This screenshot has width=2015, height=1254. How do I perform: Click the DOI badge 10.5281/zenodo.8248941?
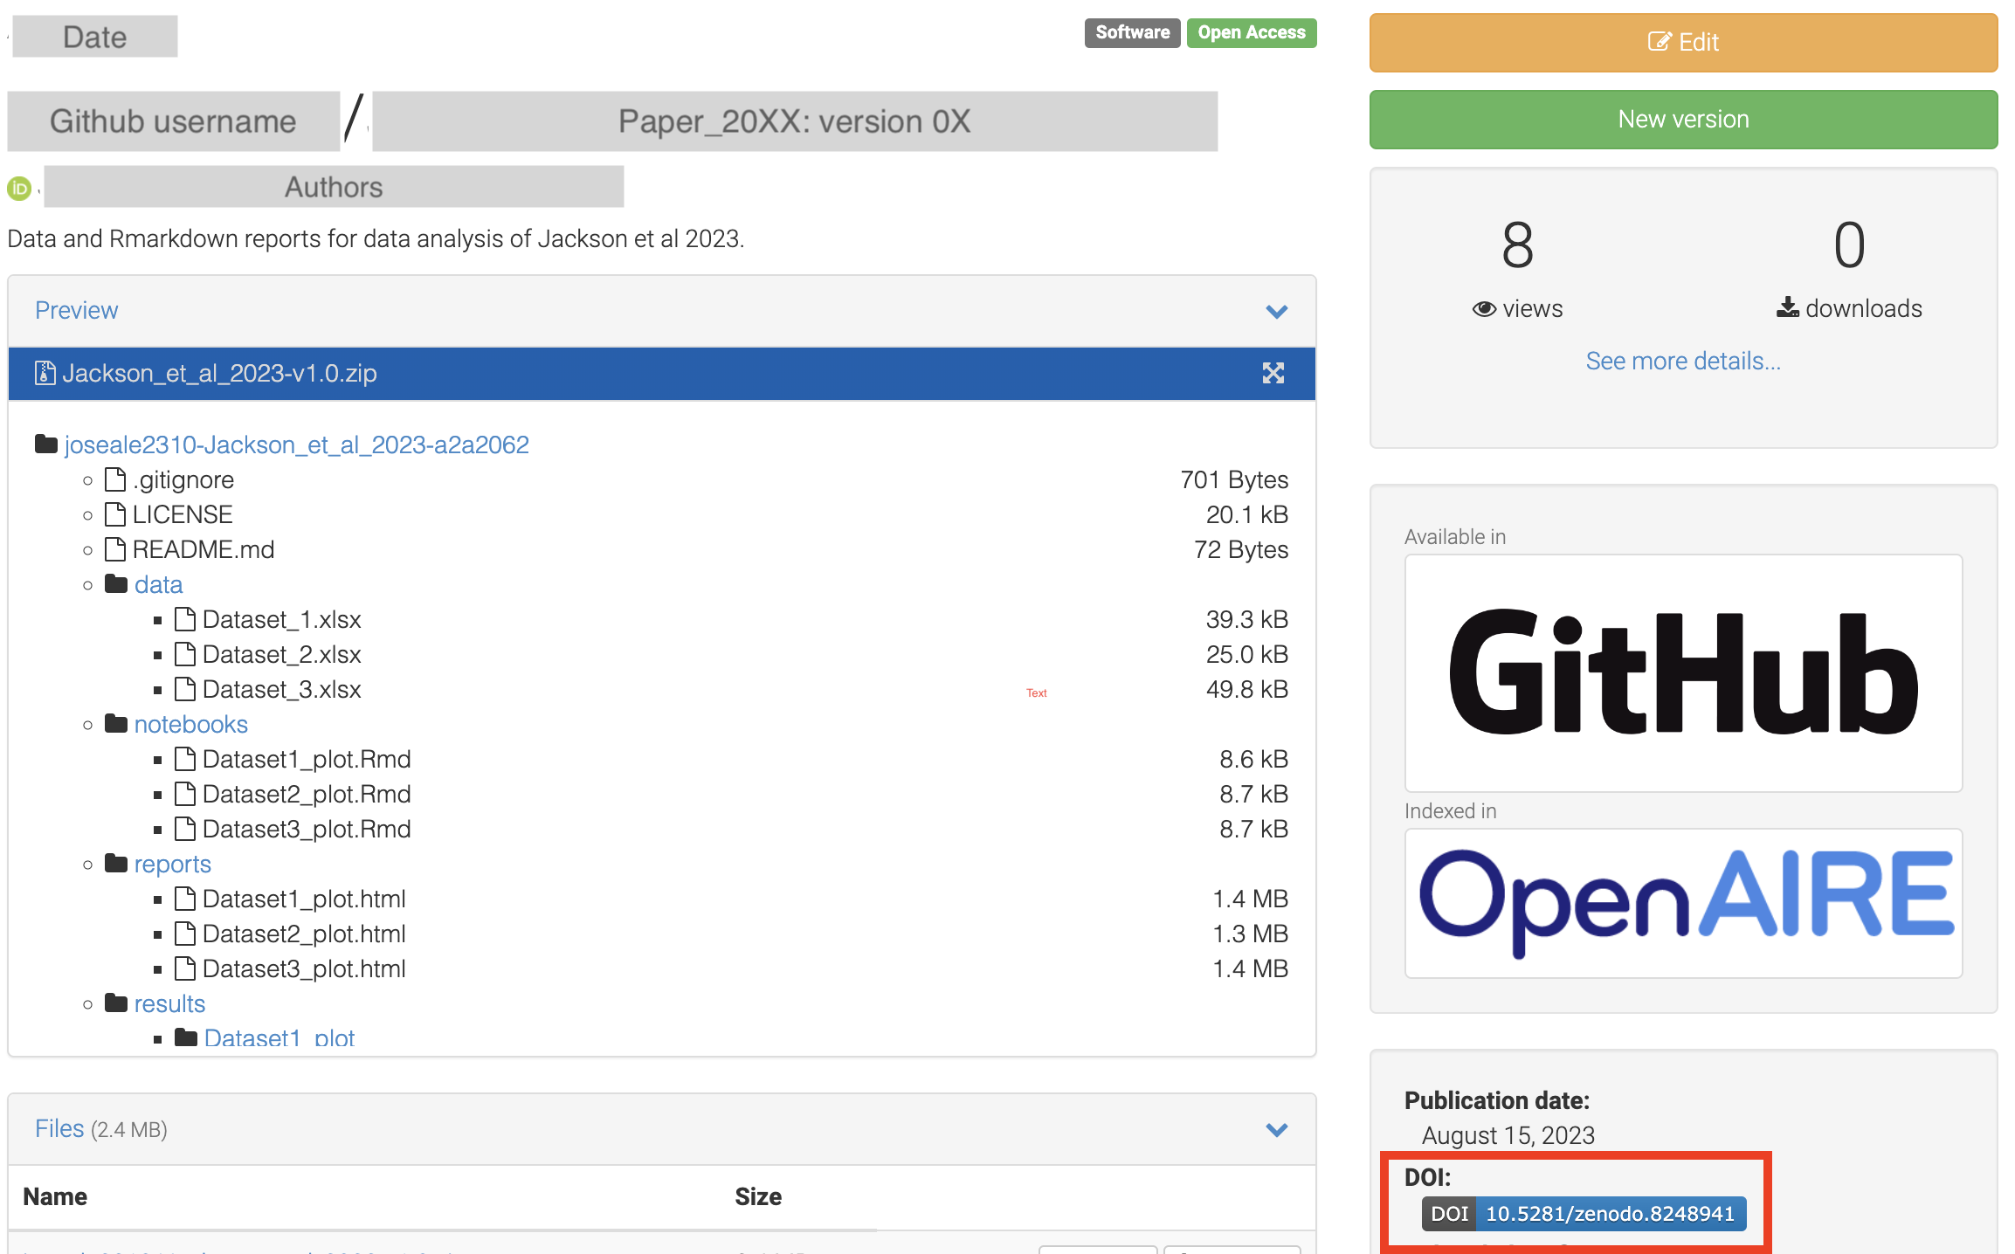coord(1584,1214)
